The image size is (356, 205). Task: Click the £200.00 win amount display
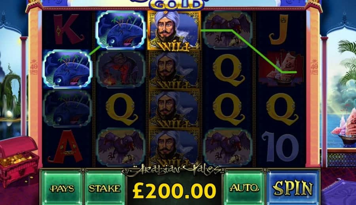[x=174, y=191]
